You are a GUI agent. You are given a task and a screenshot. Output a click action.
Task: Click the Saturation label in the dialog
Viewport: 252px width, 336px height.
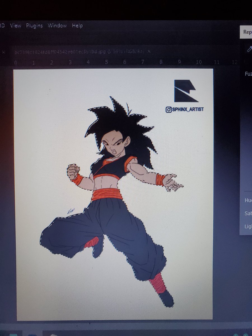pyautogui.click(x=248, y=213)
